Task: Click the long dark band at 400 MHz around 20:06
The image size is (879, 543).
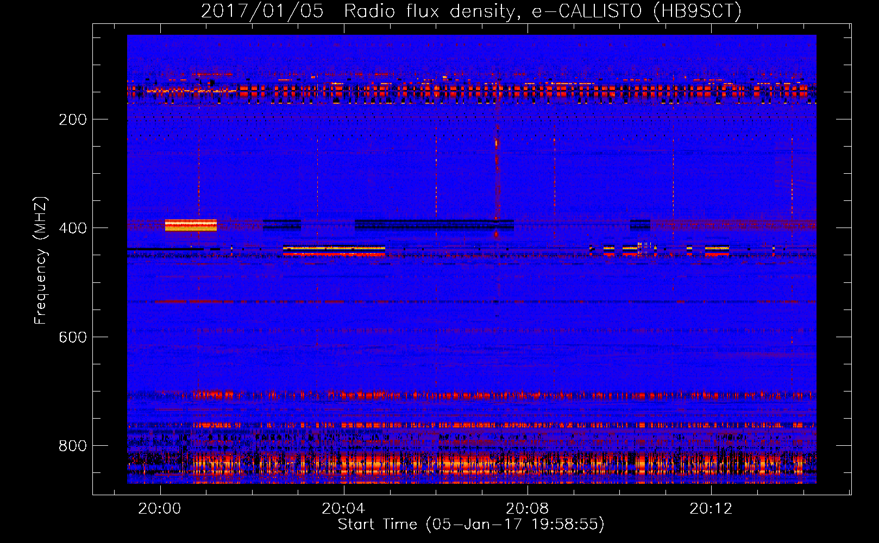Action: [434, 224]
